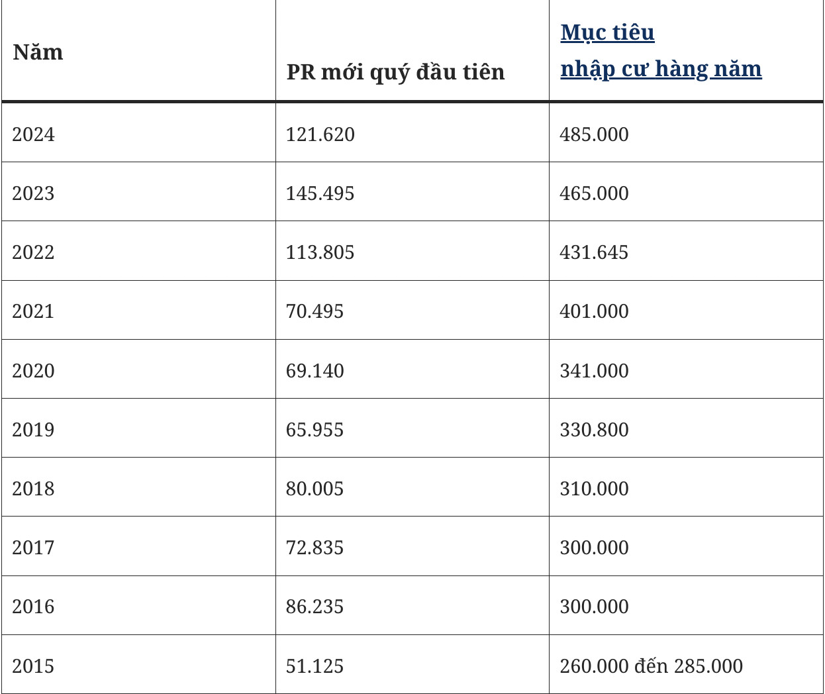Viewport: 825px width, 694px height.
Task: Click the PR mới quý đầu tiên header
Action: pos(412,51)
